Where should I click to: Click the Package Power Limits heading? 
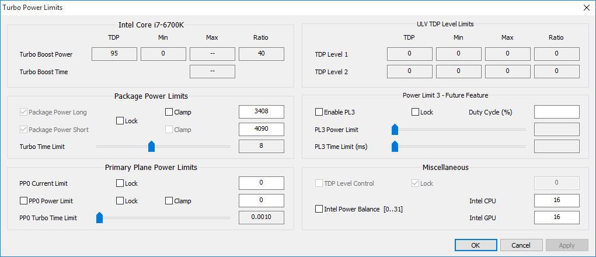pos(151,96)
